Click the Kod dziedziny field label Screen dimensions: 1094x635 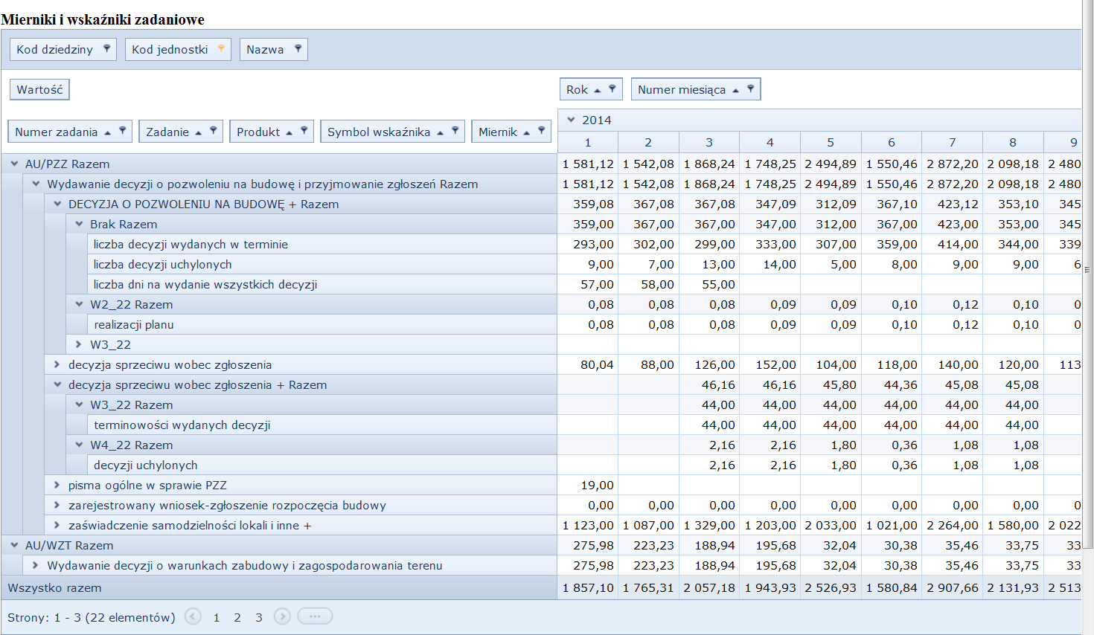pyautogui.click(x=54, y=49)
